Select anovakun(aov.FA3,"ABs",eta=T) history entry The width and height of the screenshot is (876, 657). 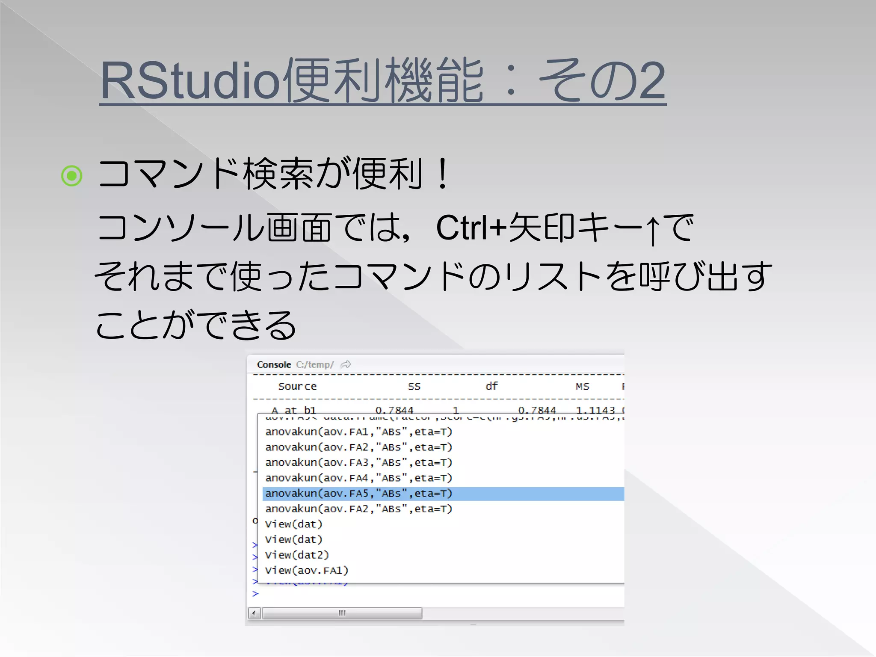(x=358, y=462)
